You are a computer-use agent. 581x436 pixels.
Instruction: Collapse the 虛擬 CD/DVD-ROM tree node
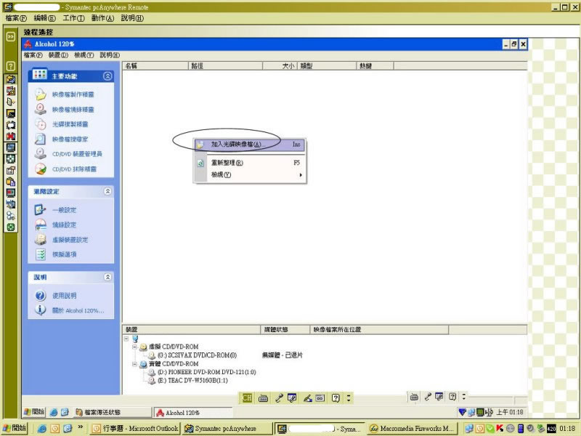pos(135,347)
